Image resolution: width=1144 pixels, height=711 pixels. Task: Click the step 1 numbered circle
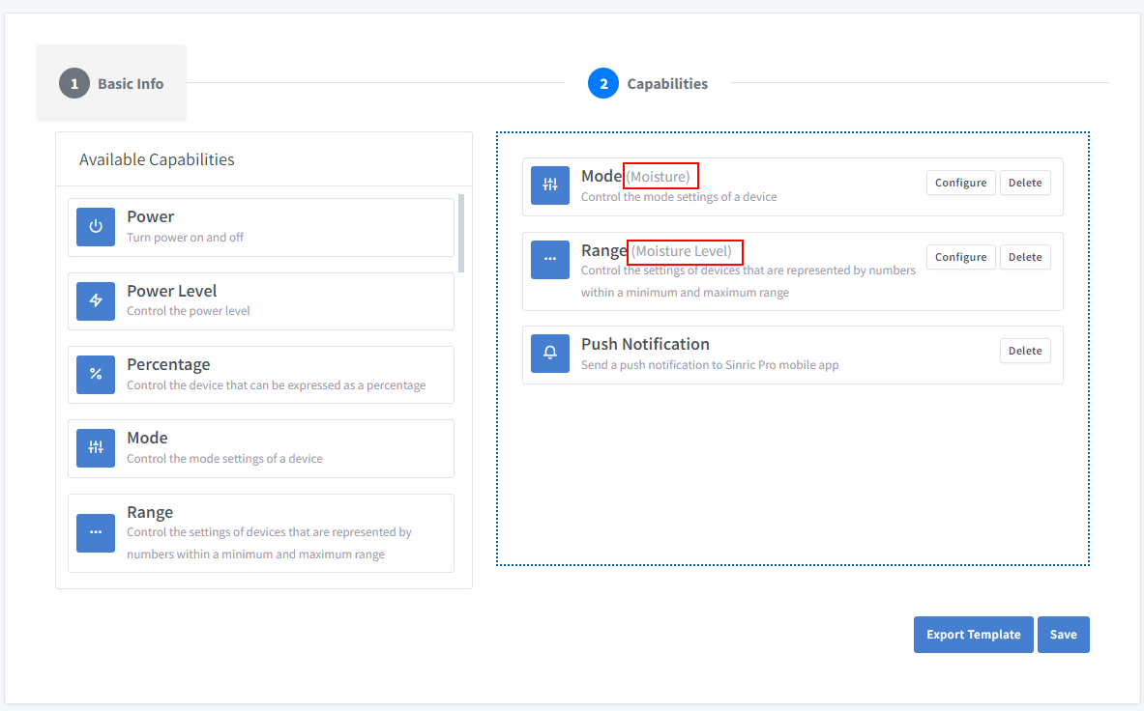tap(74, 83)
